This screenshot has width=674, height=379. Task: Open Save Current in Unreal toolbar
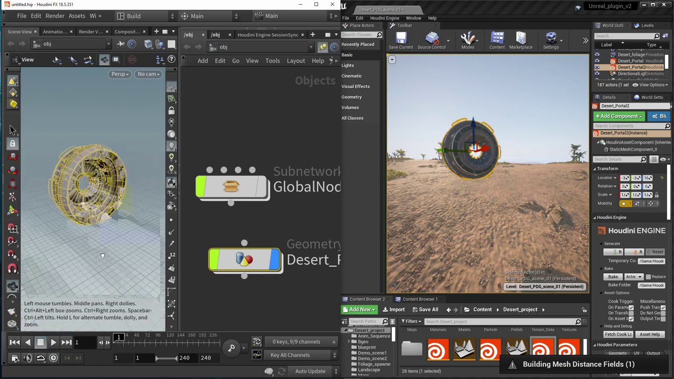coord(401,41)
